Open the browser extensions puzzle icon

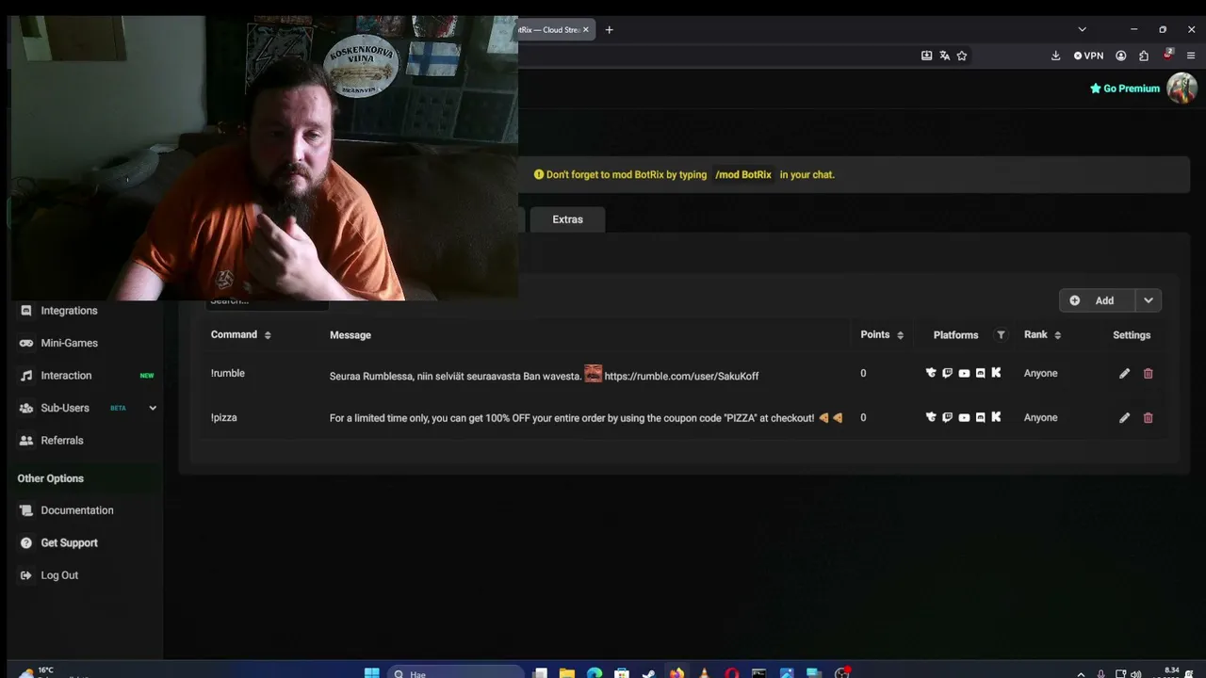tap(1143, 56)
